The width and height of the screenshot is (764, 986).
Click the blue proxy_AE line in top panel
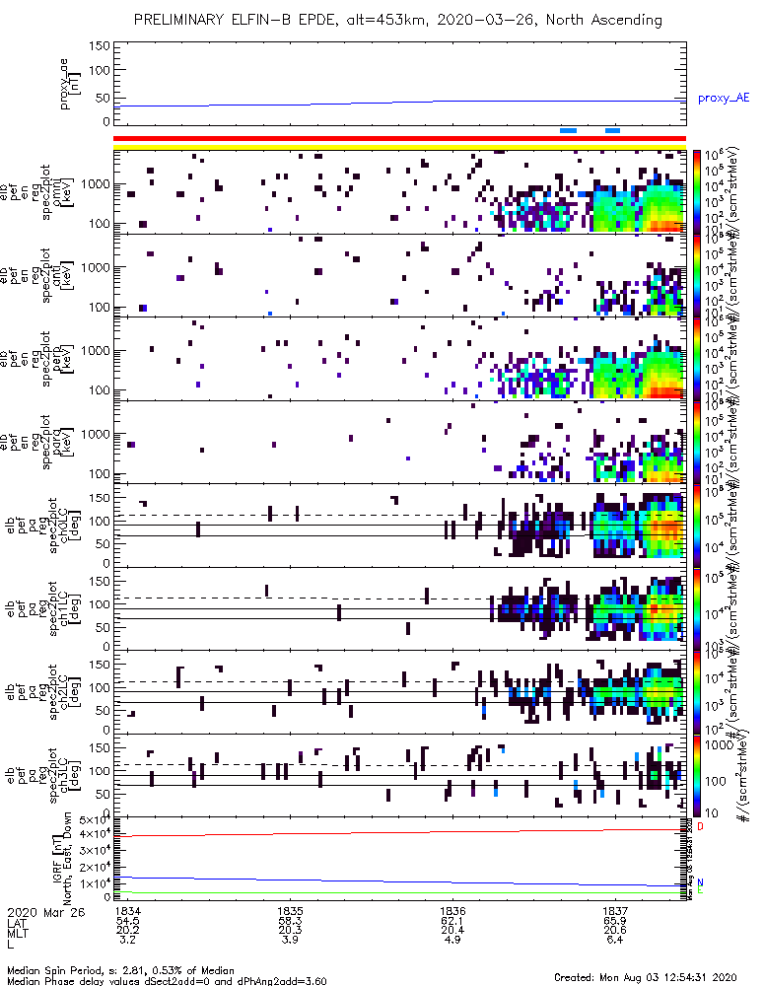400,102
